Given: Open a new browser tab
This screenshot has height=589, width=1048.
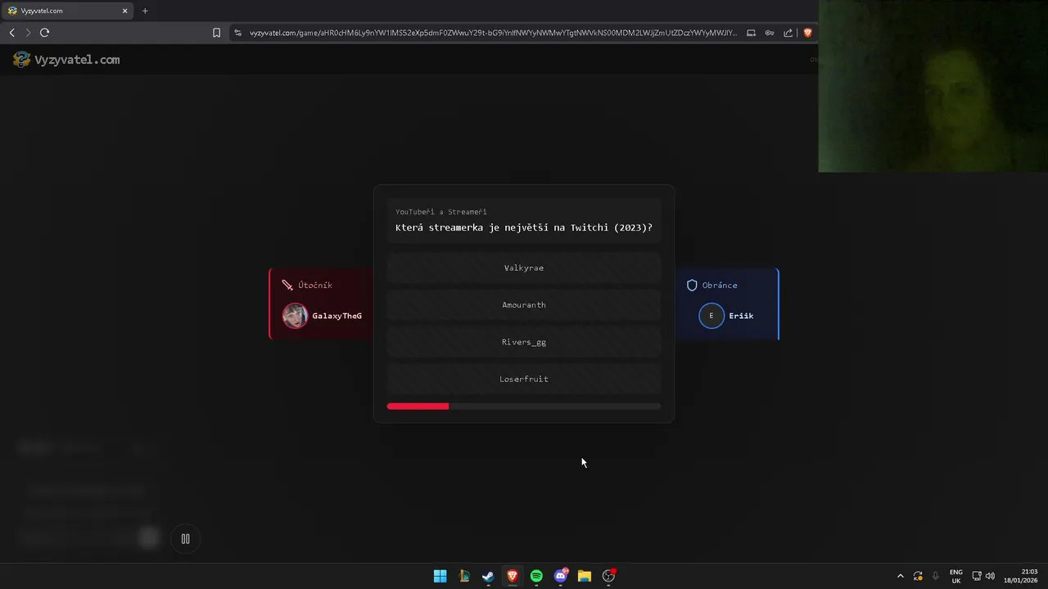Looking at the screenshot, I should click(145, 11).
